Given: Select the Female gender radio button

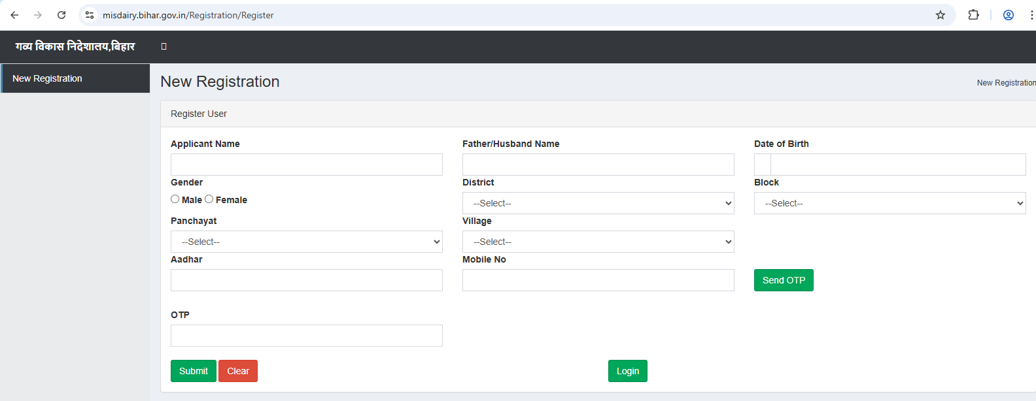Looking at the screenshot, I should [209, 199].
